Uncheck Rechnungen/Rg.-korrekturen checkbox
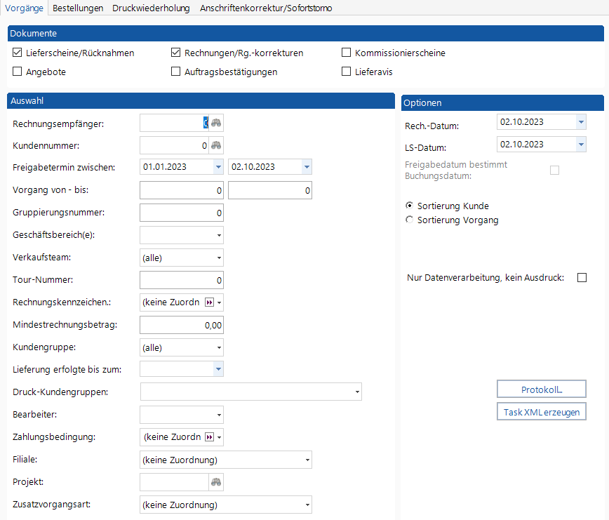609x520 pixels. click(x=175, y=53)
